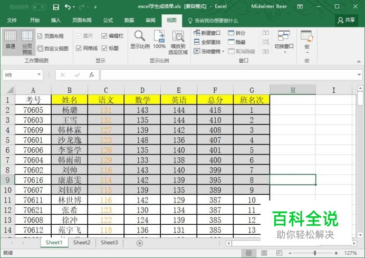This screenshot has width=365, height=258.
Task: Click vertical scrollbar up arrow
Action: coord(360,89)
